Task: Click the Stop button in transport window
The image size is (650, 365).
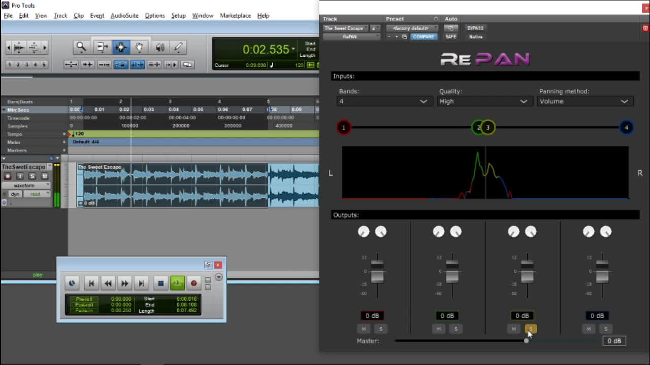Action: [160, 283]
